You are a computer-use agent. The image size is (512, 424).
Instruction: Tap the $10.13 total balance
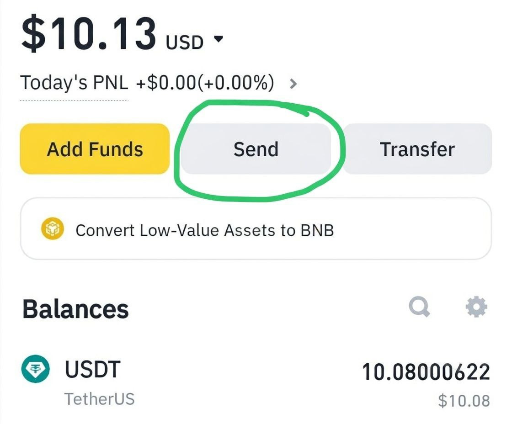click(89, 34)
